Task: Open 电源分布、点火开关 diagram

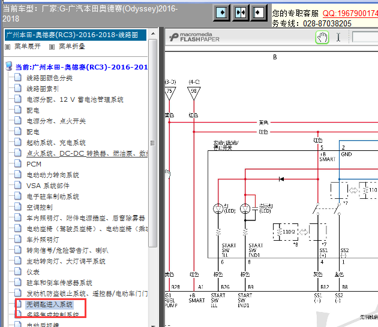Action: (56, 121)
